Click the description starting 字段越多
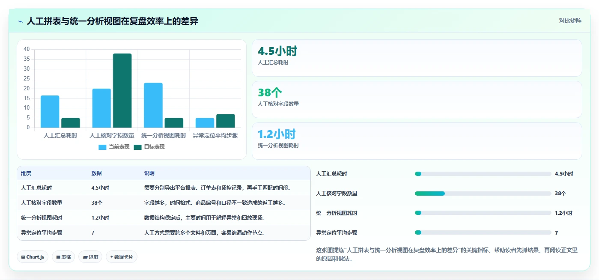 215,203
